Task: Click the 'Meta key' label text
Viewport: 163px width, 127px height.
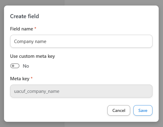Action: (20, 79)
